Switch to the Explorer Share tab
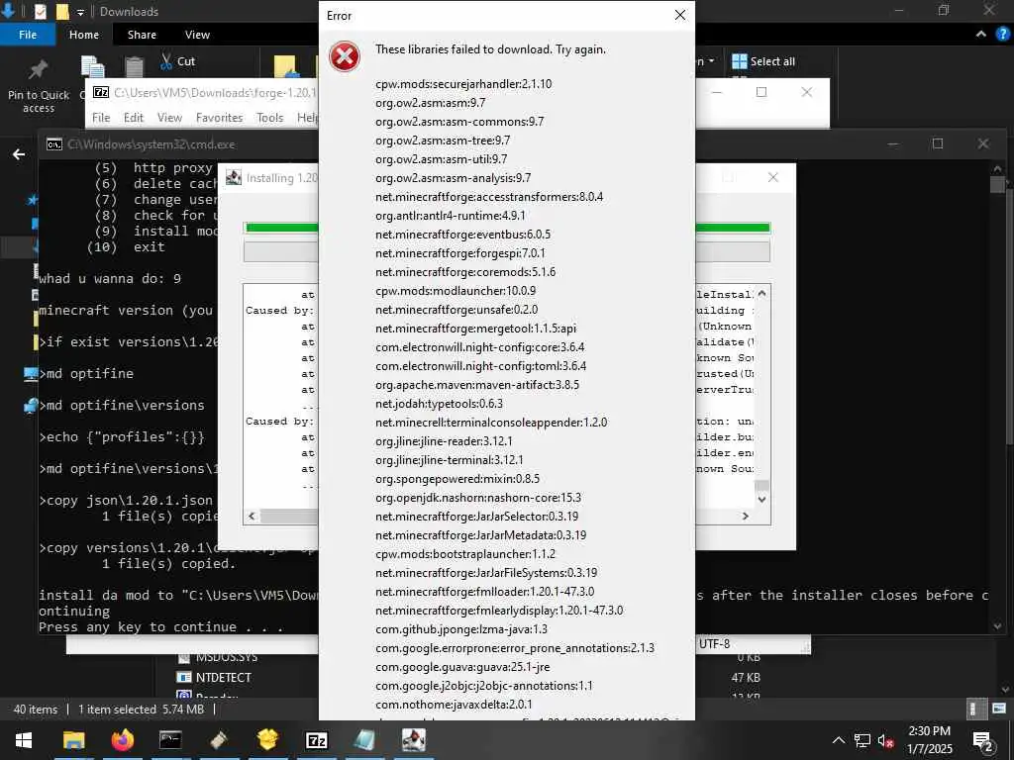1014x760 pixels. click(142, 35)
